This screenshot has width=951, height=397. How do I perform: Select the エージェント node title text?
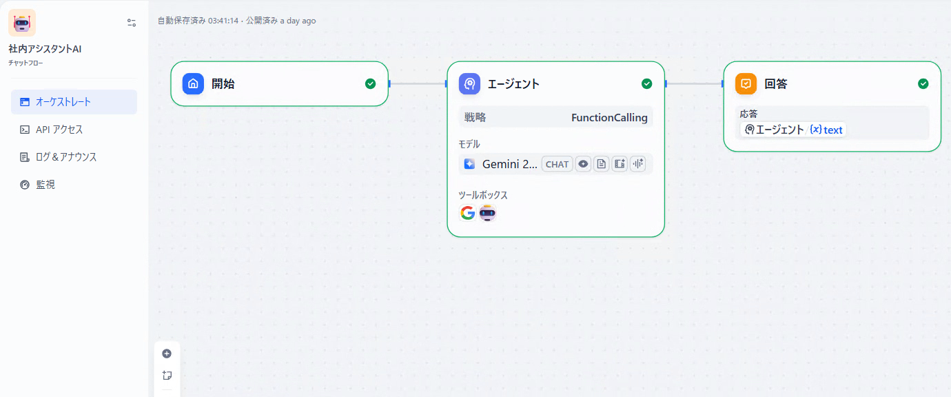(x=513, y=84)
